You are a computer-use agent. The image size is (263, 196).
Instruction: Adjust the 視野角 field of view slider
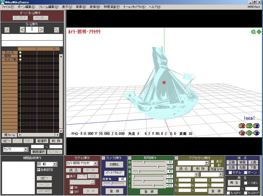click(x=112, y=183)
